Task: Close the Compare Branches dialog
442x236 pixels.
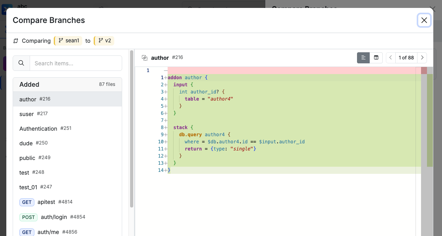Action: [424, 20]
